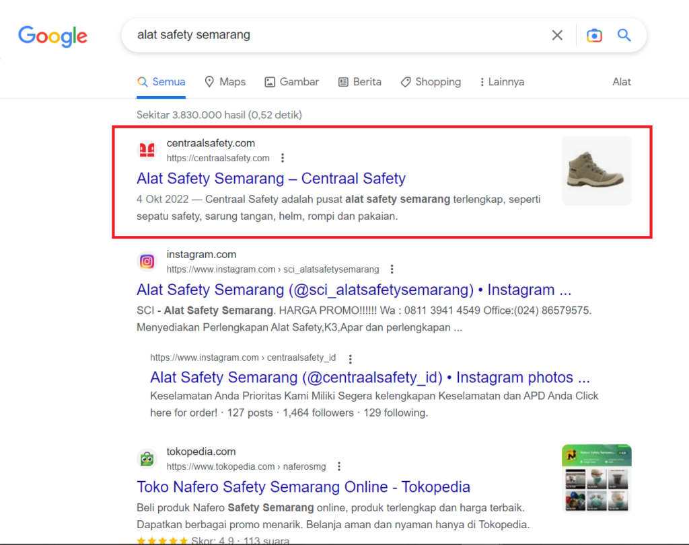
Task: Open options menu for centraalsafety.com result
Action: pyautogui.click(x=283, y=158)
